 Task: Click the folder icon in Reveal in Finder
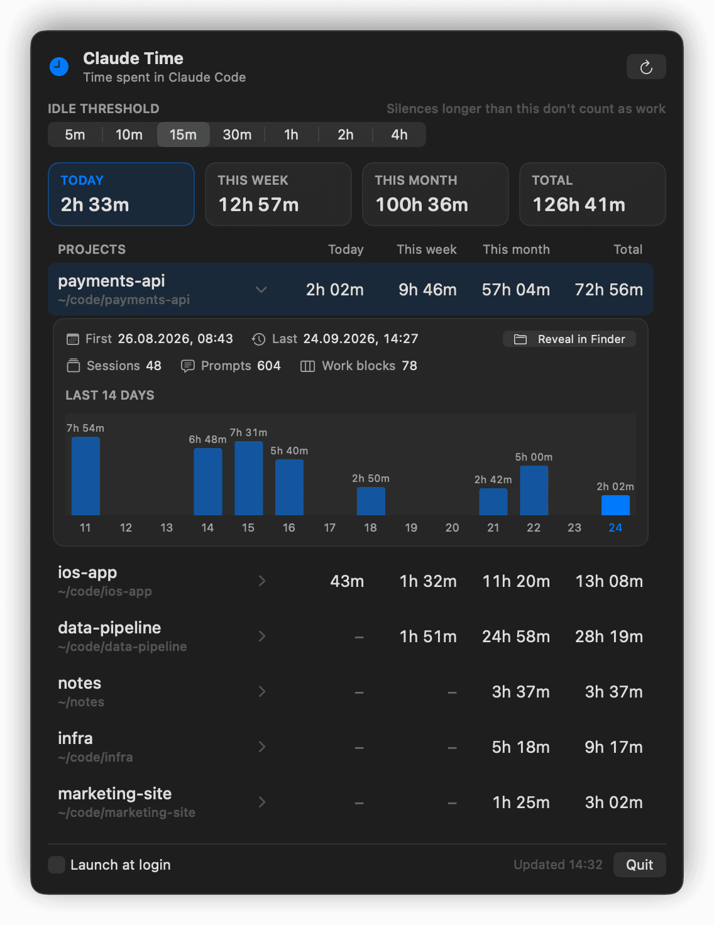(x=520, y=339)
